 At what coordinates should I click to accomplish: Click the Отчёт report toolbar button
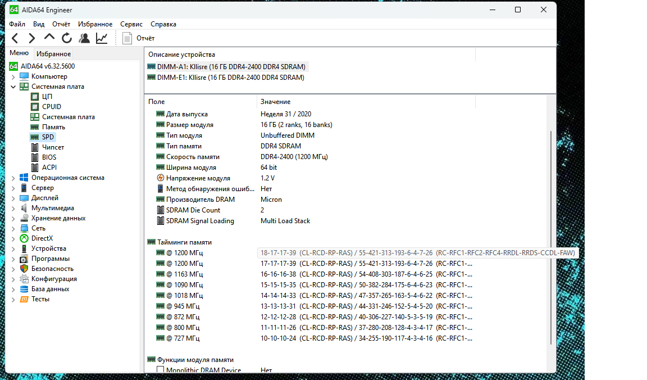click(x=139, y=38)
